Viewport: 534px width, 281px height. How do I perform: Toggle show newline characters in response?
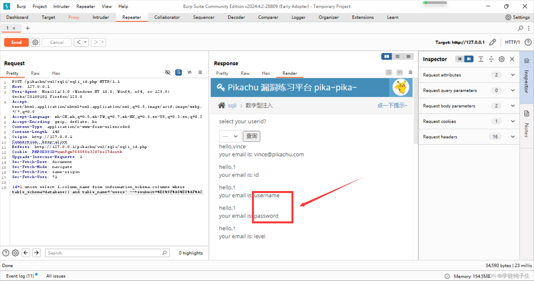[x=400, y=72]
